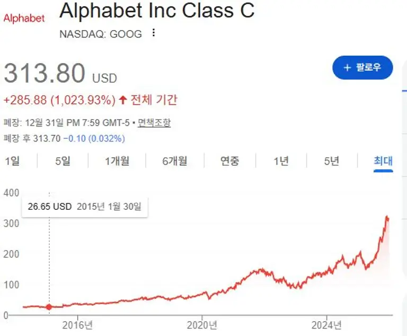The height and width of the screenshot is (336, 407).
Task: Click the 2020년 label on time axis
Action: 202,324
